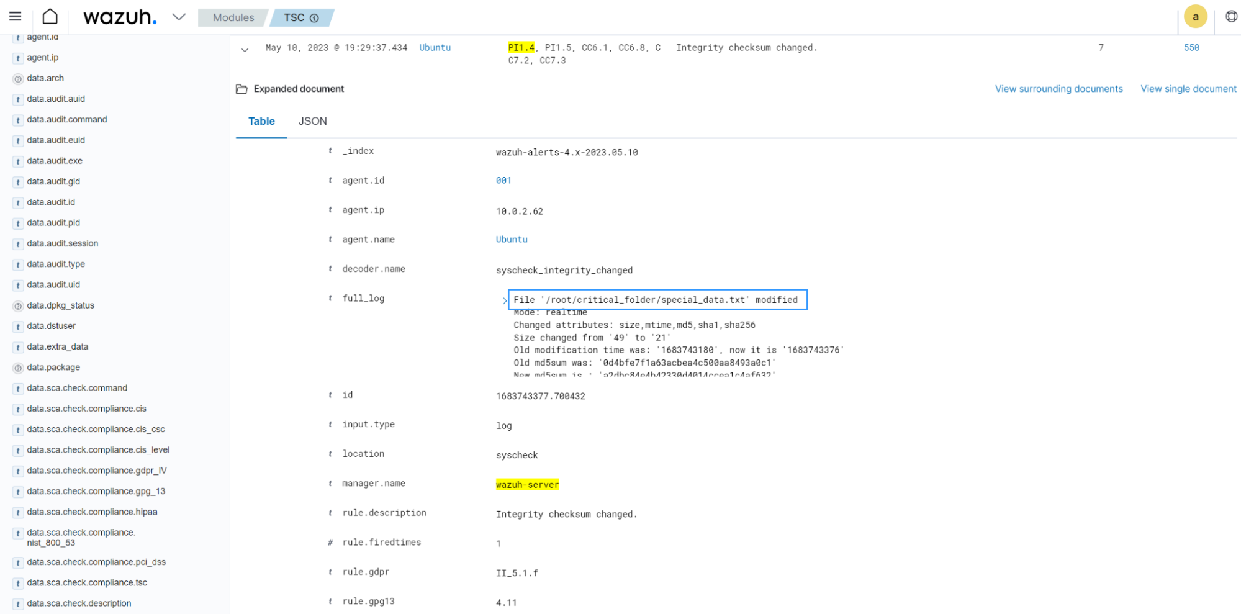Click the _index value wazuh-alerts-4.x-2023.05.10
The width and height of the screenshot is (1241, 614).
coord(566,152)
